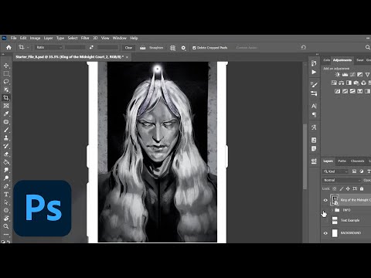The image size is (371, 278).
Task: Hide the BACKGROUND layer
Action: coord(325,233)
